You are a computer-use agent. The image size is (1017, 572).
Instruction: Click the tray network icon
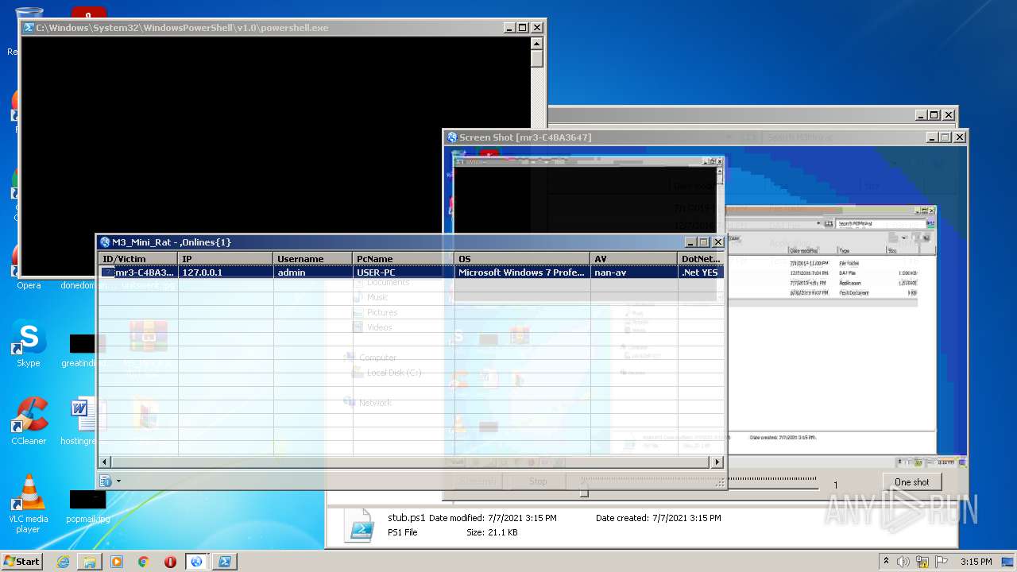[923, 562]
